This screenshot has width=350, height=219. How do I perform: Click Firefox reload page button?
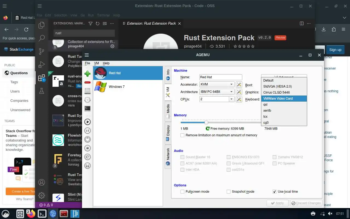[x=26, y=30]
